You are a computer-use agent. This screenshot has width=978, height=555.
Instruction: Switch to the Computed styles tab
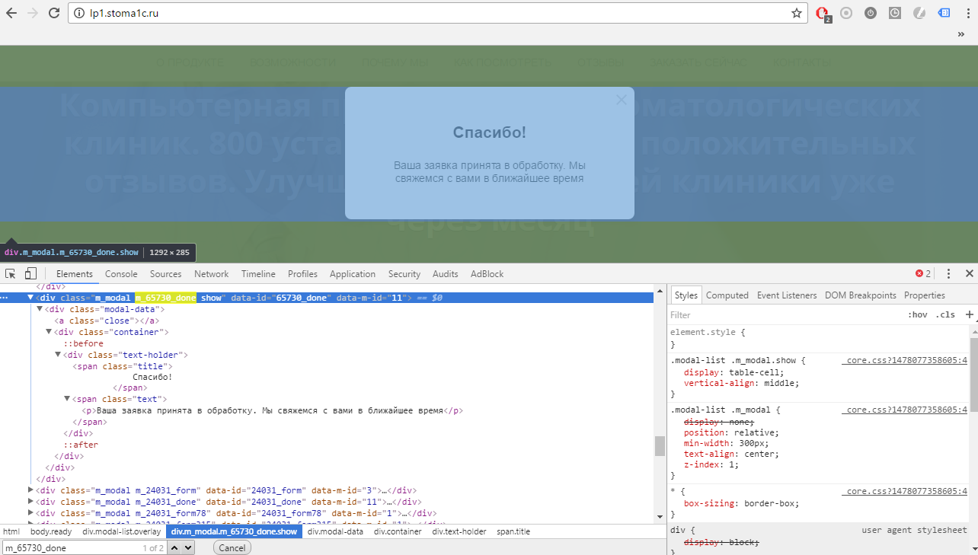point(727,295)
